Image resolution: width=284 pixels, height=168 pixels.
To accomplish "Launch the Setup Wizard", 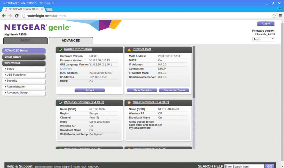I will coord(24,57).
